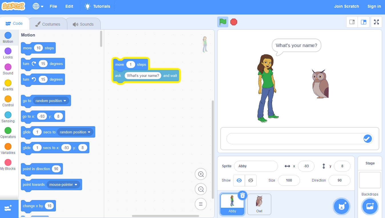Show the sprite using the eye icon

tap(239, 180)
